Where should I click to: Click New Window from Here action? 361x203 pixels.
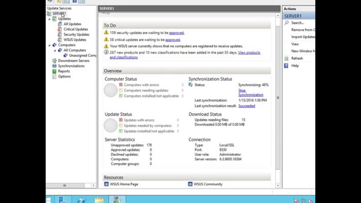pyautogui.click(x=303, y=51)
